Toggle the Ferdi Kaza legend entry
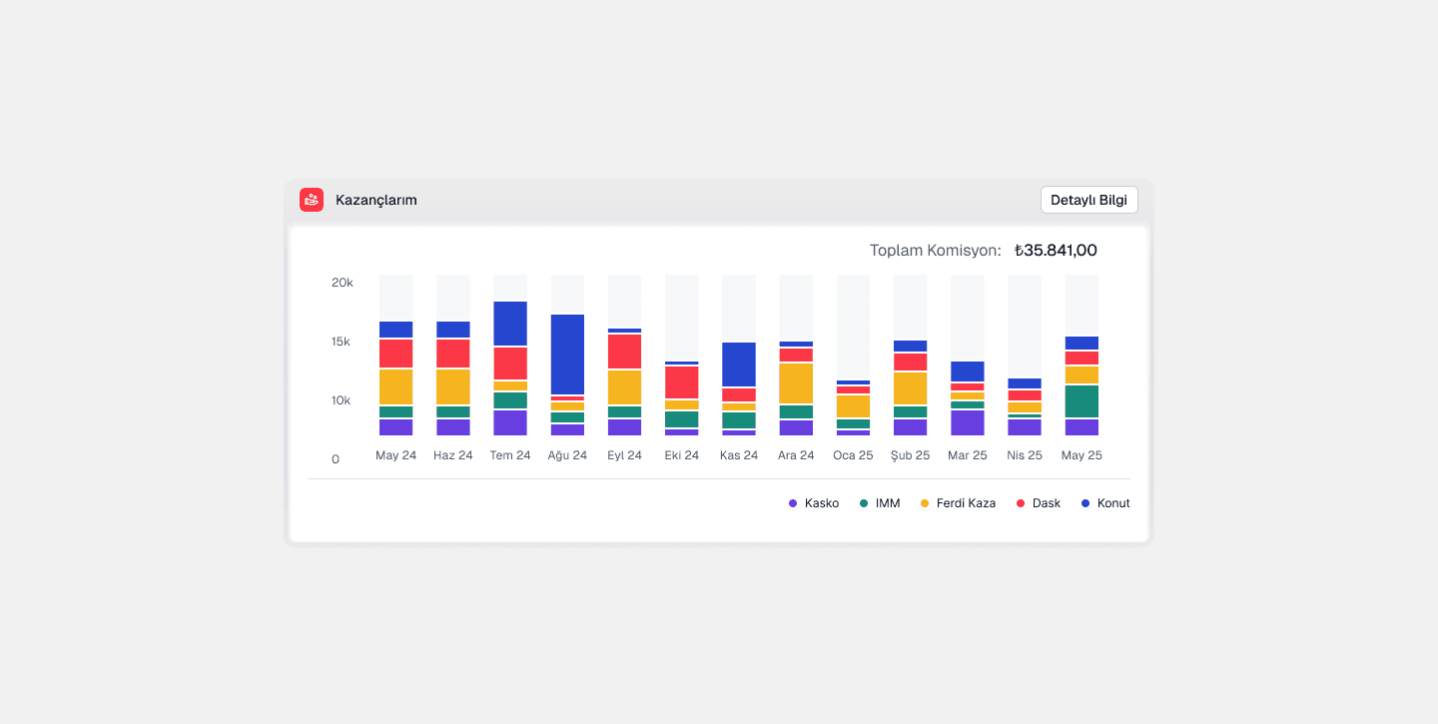 coord(958,503)
